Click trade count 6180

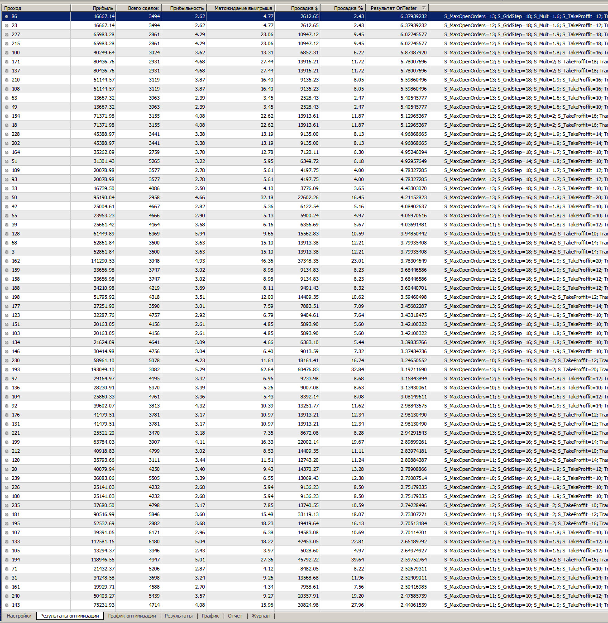coord(154,542)
